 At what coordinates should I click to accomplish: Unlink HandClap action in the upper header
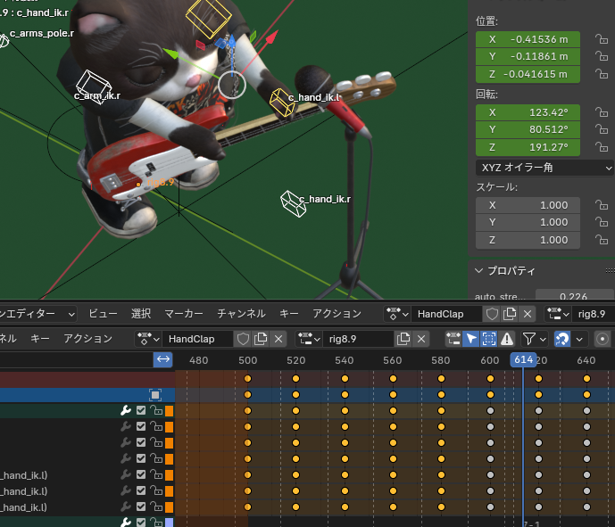pyautogui.click(x=528, y=314)
